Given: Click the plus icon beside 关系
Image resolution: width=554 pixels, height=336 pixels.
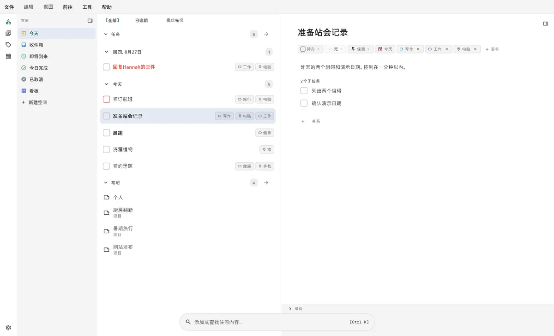Looking at the screenshot, I should click(303, 121).
